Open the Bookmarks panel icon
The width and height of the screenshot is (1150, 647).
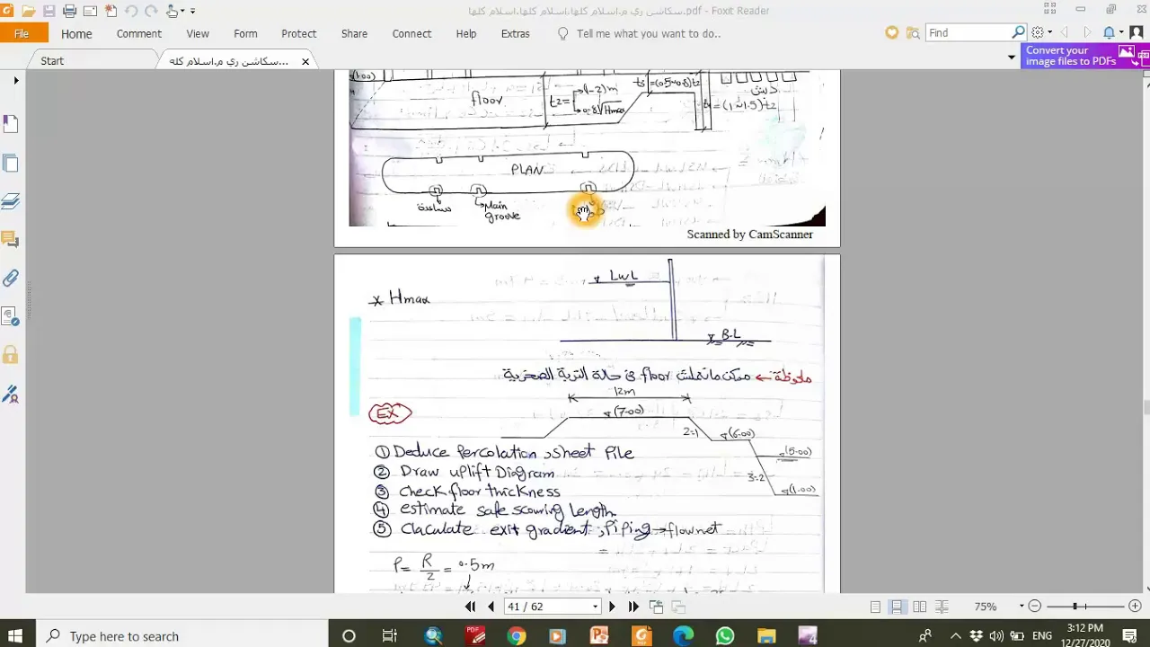coord(11,124)
